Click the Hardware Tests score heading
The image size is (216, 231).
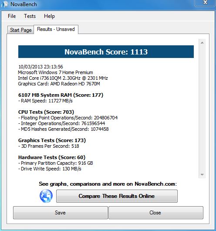tap(52, 157)
